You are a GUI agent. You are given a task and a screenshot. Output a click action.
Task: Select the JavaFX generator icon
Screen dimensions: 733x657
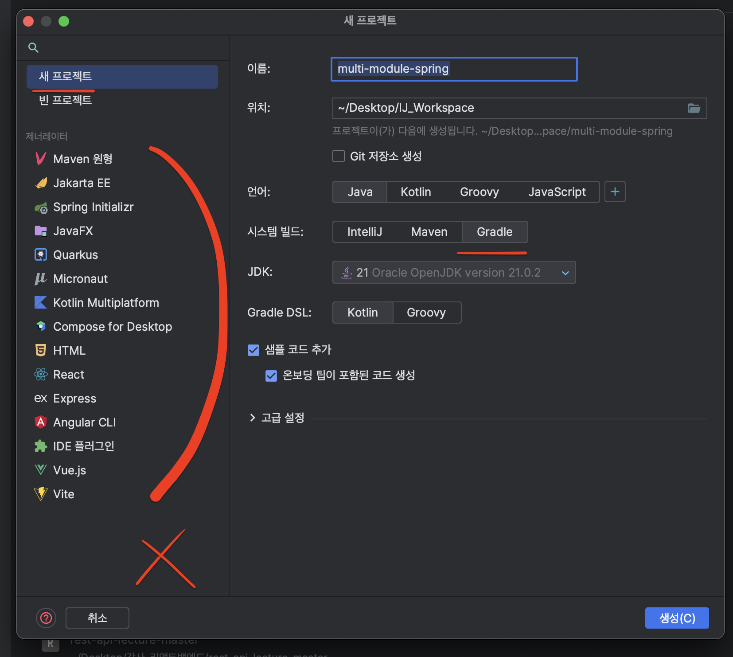[x=41, y=231]
